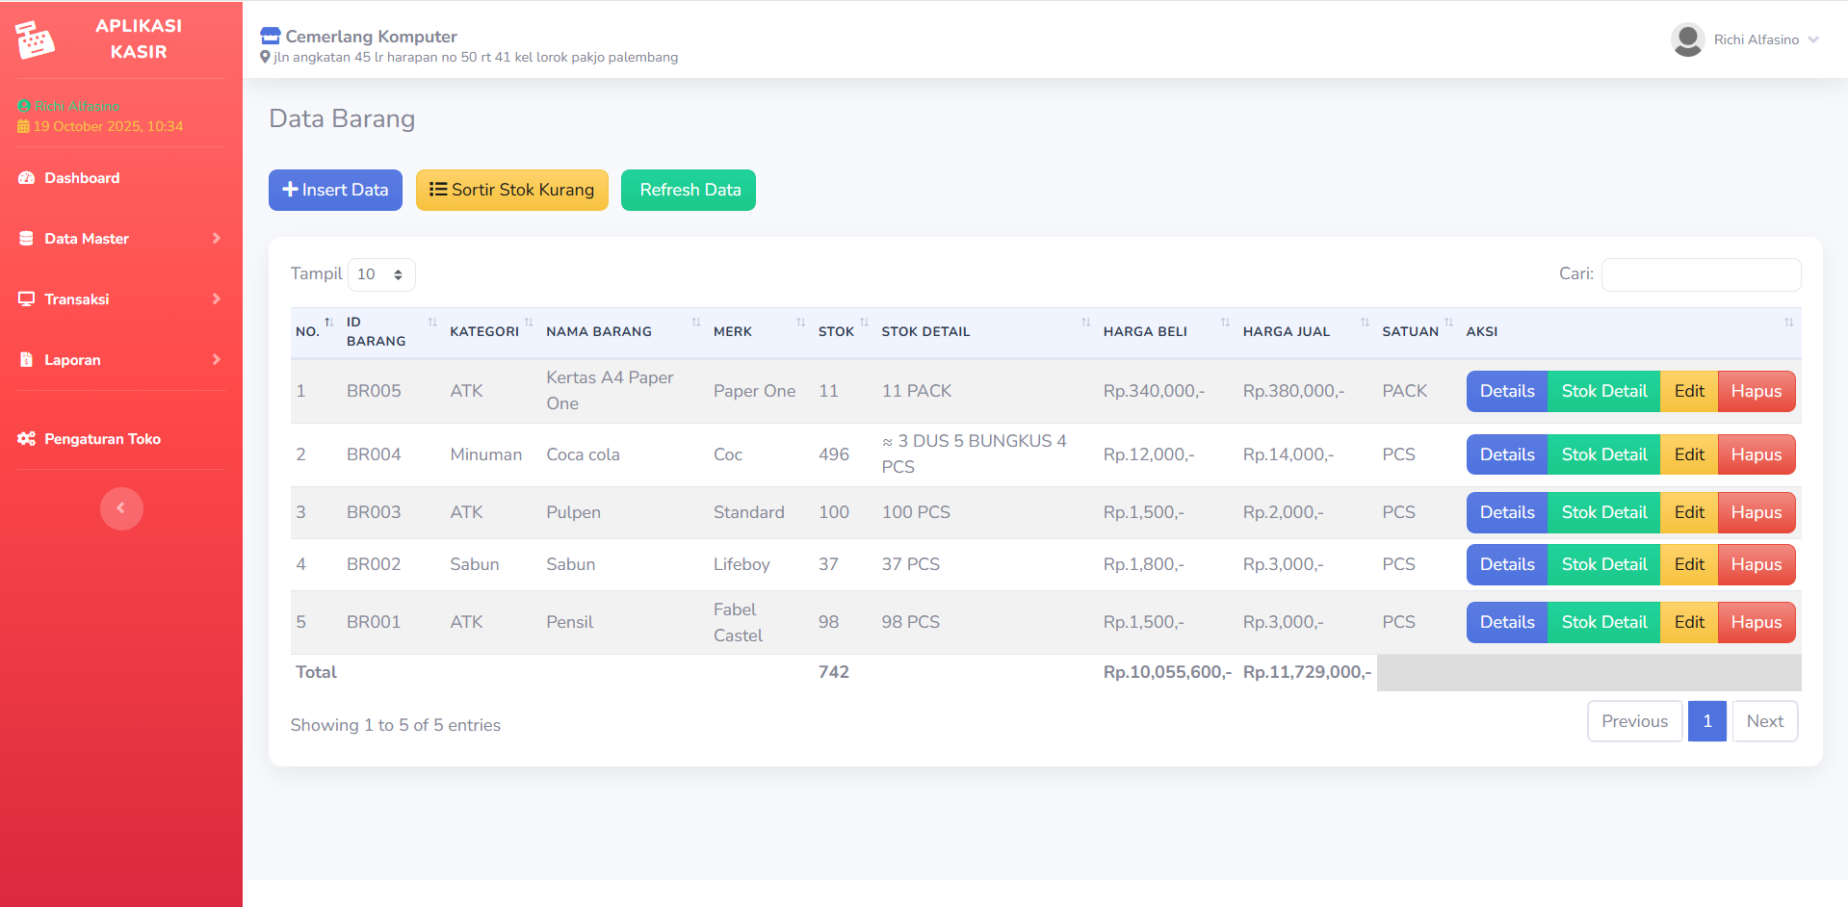Click the store icon beside Cemerlang Komputer
This screenshot has width=1848, height=907.
[x=271, y=37]
